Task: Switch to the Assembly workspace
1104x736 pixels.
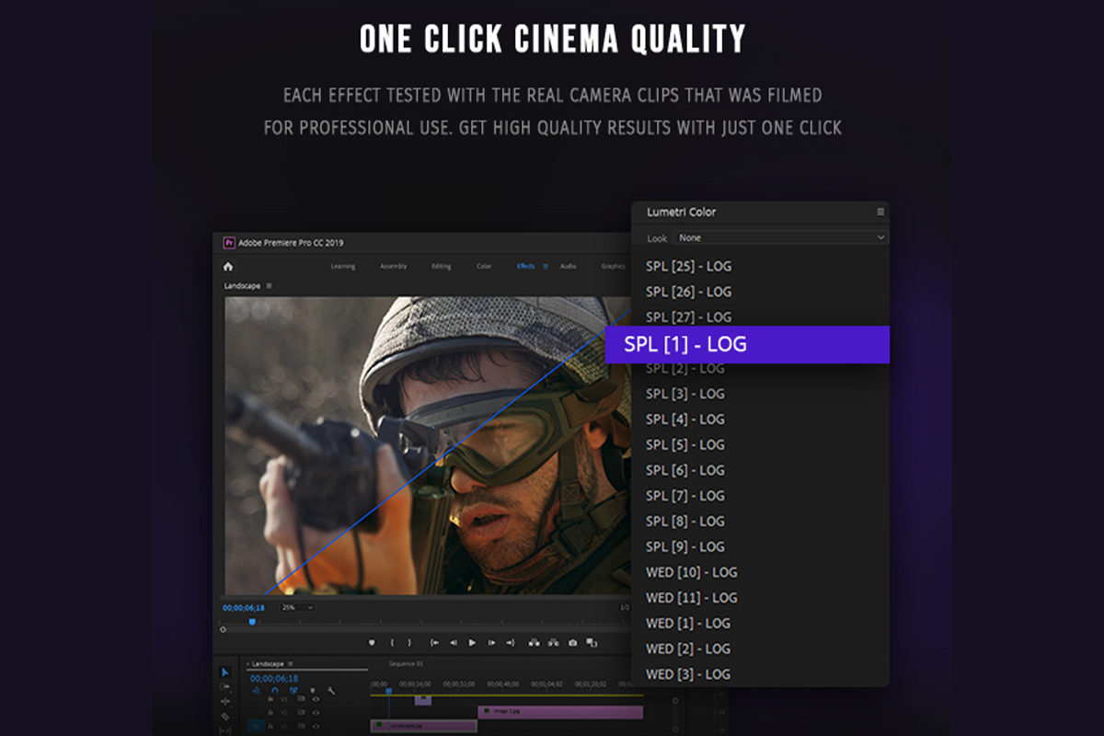Action: coord(394,266)
